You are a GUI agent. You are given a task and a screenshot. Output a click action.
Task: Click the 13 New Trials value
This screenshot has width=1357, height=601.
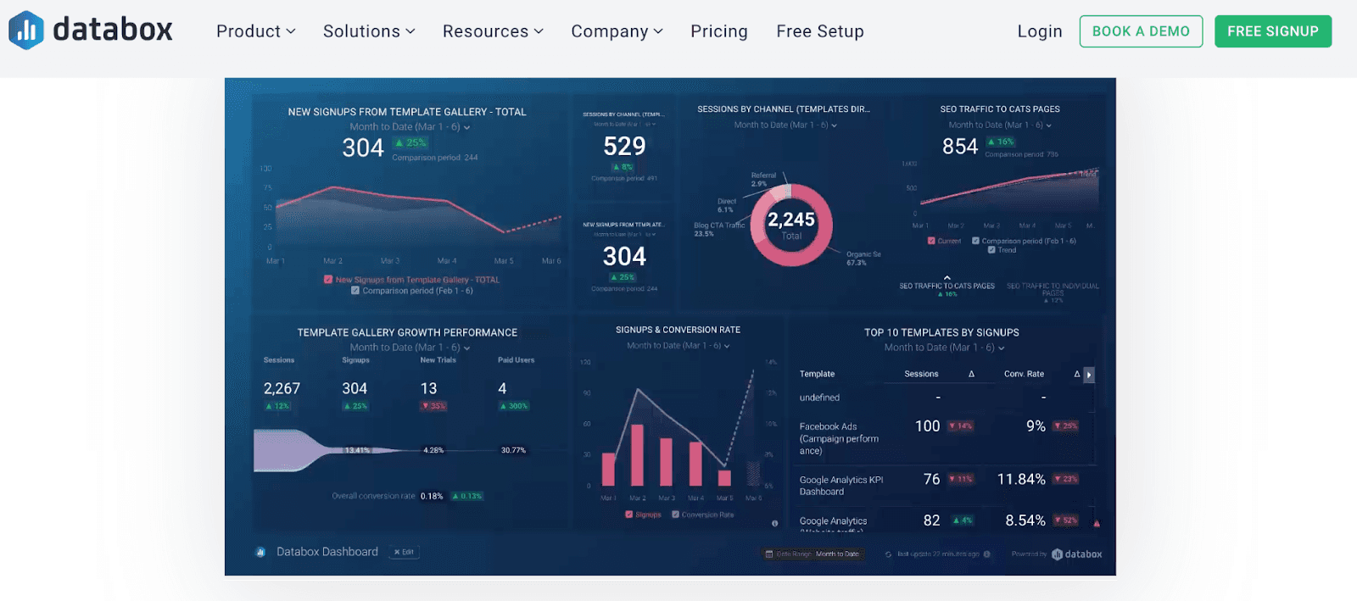[428, 388]
